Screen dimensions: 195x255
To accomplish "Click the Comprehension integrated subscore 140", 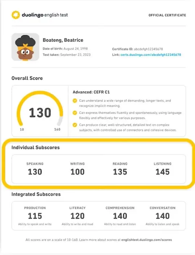I will coord(120,216).
